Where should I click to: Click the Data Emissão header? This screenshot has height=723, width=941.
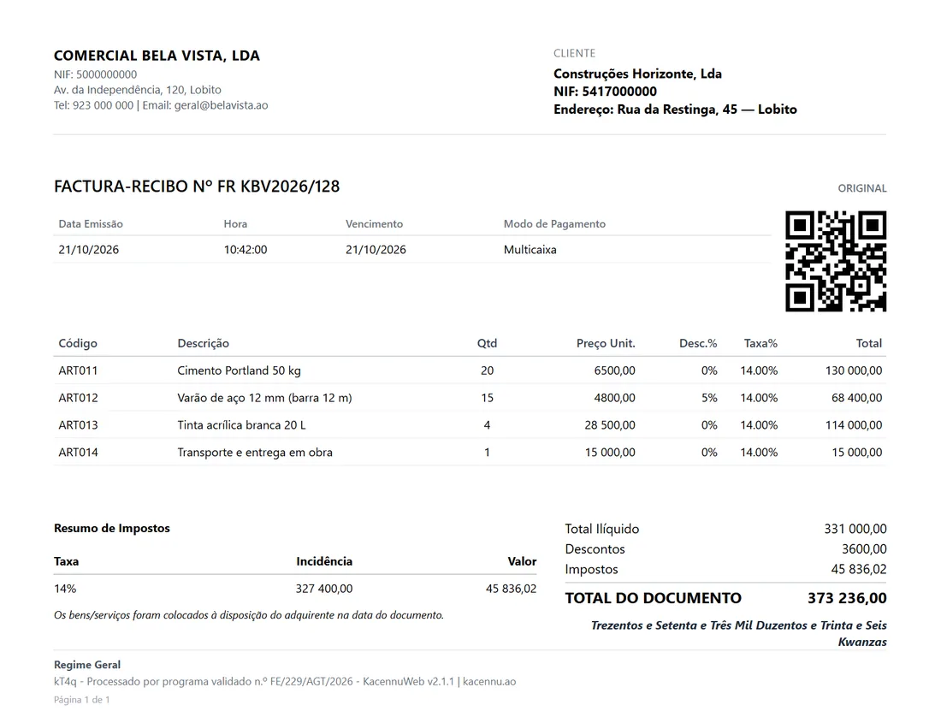click(x=91, y=224)
